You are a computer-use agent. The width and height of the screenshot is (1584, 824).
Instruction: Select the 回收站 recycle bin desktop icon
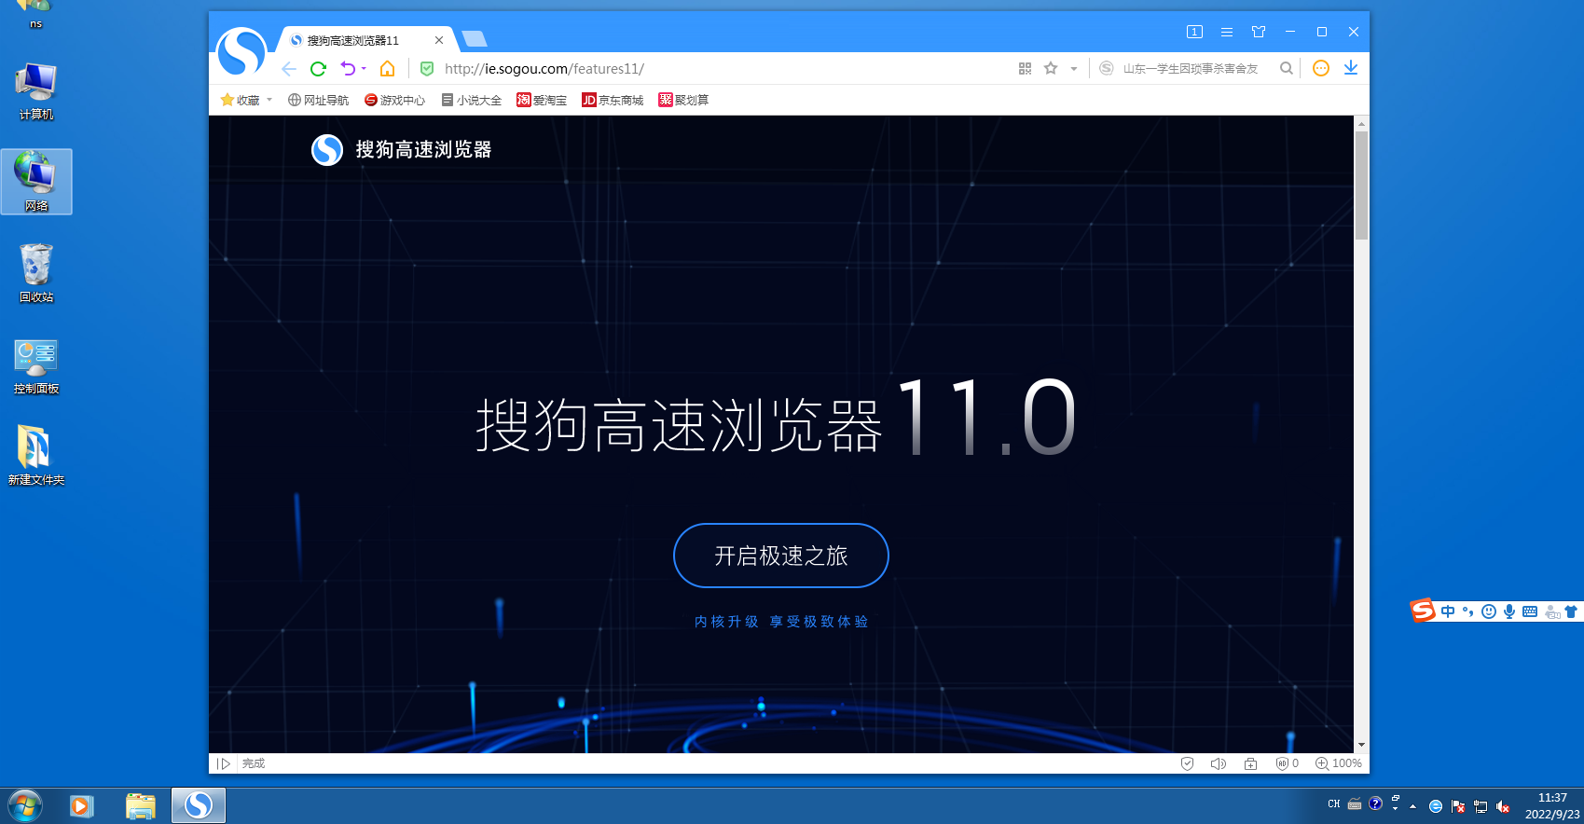tap(36, 273)
